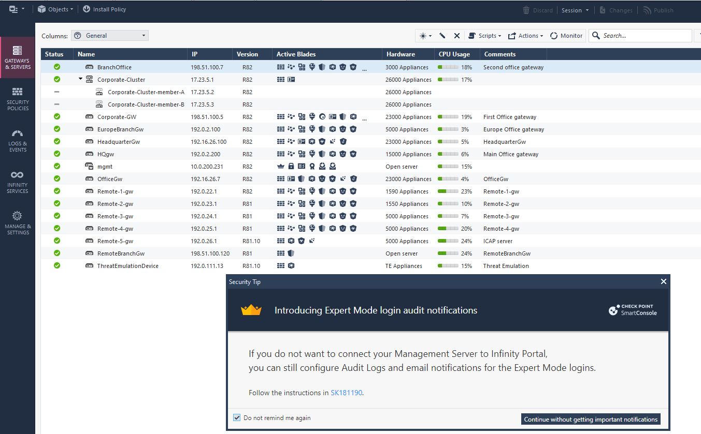This screenshot has width=701, height=434.
Task: Sort by the Comments column header
Action: 513,54
